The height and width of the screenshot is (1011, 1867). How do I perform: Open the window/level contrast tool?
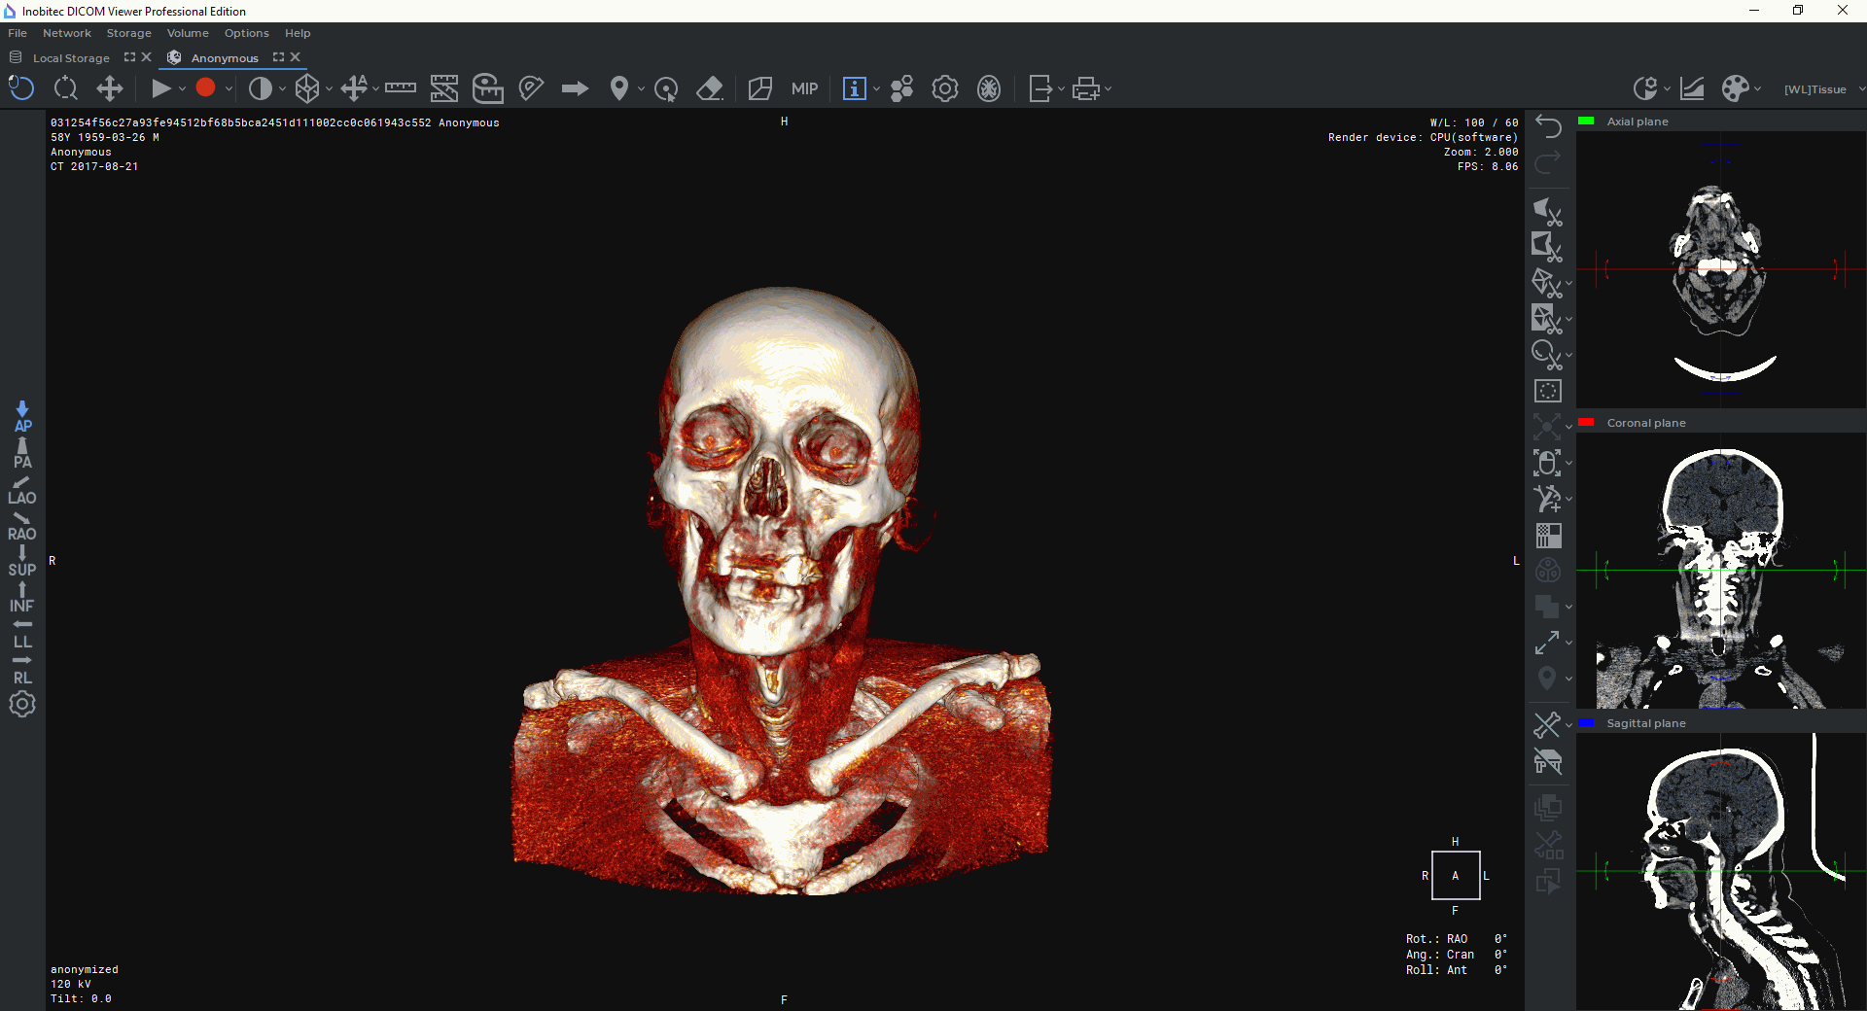261,88
